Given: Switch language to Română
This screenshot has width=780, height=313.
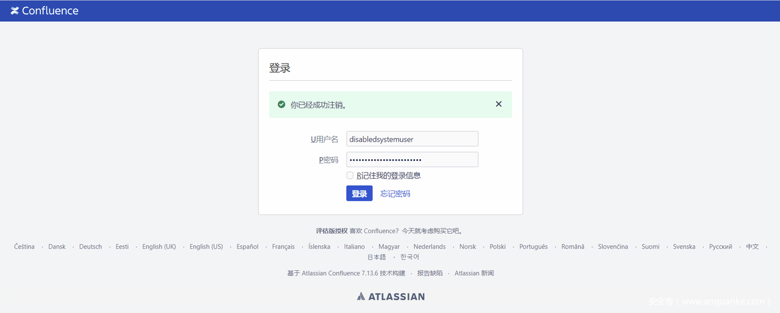Looking at the screenshot, I should (x=573, y=247).
